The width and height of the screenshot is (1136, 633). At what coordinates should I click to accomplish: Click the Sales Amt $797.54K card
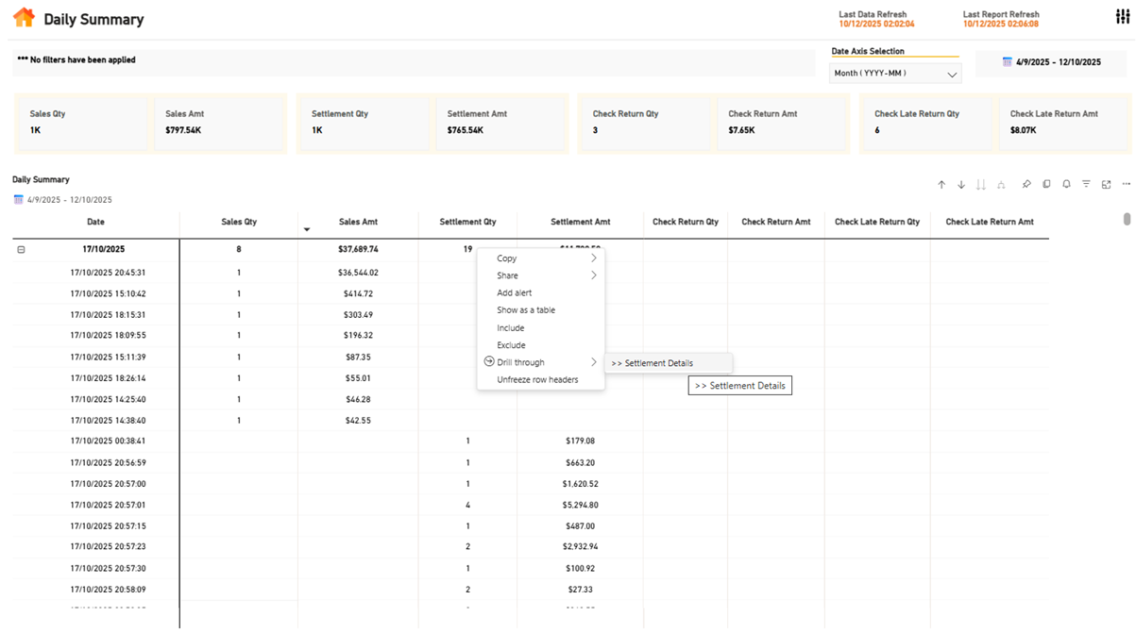[220, 123]
